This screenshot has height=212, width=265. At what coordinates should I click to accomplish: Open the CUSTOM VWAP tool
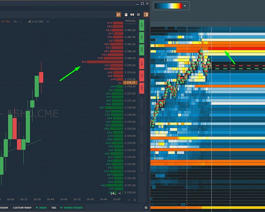[x=22, y=208]
